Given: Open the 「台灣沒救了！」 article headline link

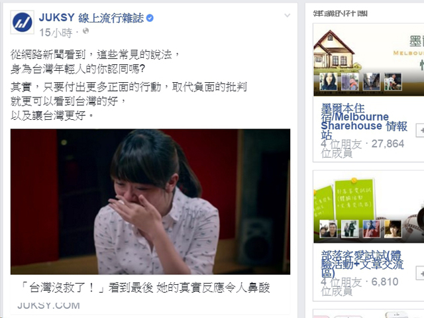Looking at the screenshot, I should coord(146,288).
